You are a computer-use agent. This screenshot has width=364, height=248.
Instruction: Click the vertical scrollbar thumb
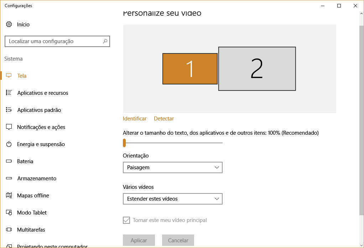click(x=362, y=120)
